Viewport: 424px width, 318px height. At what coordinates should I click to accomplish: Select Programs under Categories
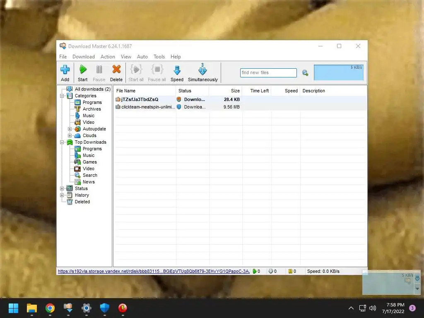[x=92, y=102]
